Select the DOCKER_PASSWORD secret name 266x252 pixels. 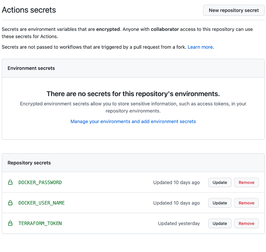click(40, 182)
